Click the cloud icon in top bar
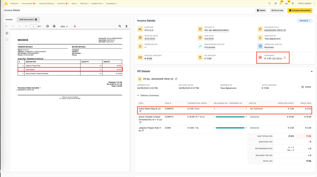This screenshot has height=177, width=317. coord(276,3)
